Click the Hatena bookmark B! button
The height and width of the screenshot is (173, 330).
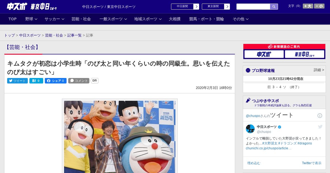coord(36,81)
